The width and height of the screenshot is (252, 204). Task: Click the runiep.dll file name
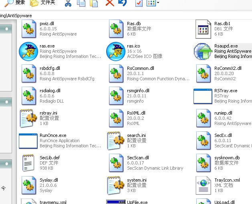[223, 113]
